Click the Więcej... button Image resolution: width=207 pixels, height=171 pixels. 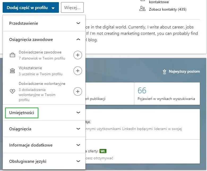coord(72,8)
